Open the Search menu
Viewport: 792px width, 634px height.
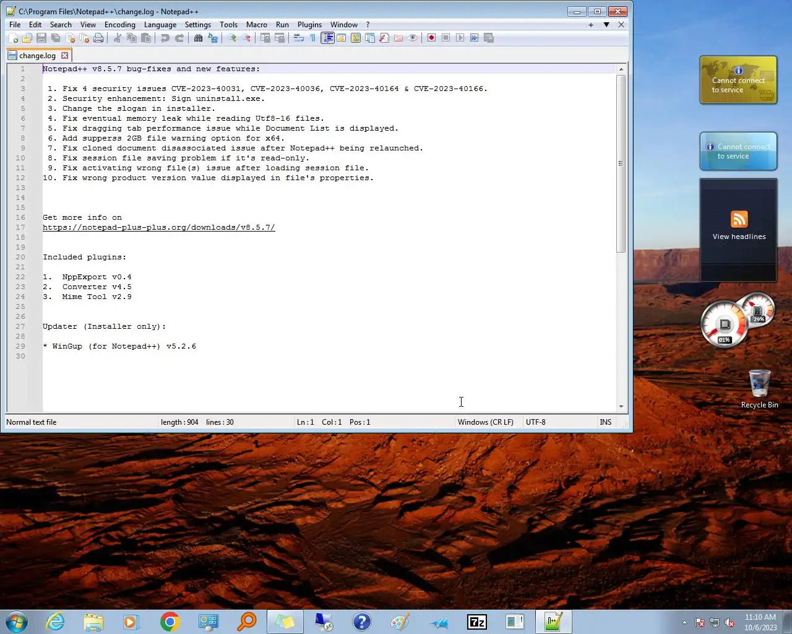pyautogui.click(x=61, y=25)
